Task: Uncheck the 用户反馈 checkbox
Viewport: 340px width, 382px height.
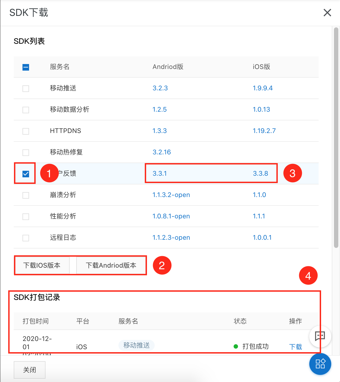Action: (26, 174)
